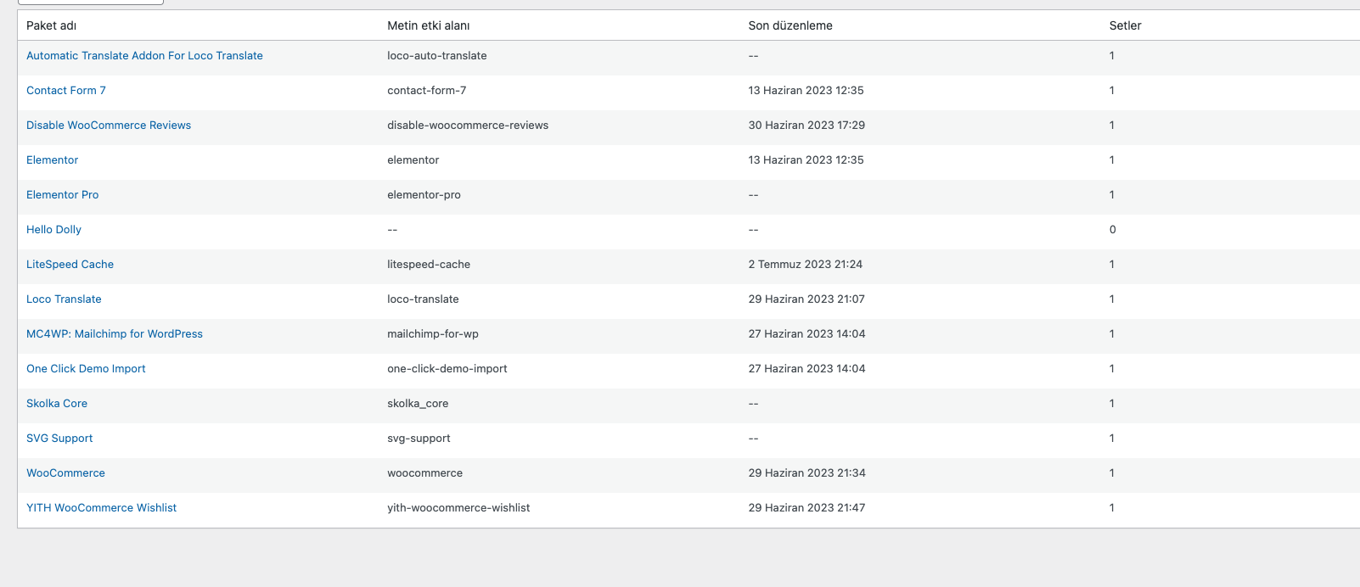Click the sets count 0 in Hello Dolly row
This screenshot has height=587, width=1360.
(1112, 230)
